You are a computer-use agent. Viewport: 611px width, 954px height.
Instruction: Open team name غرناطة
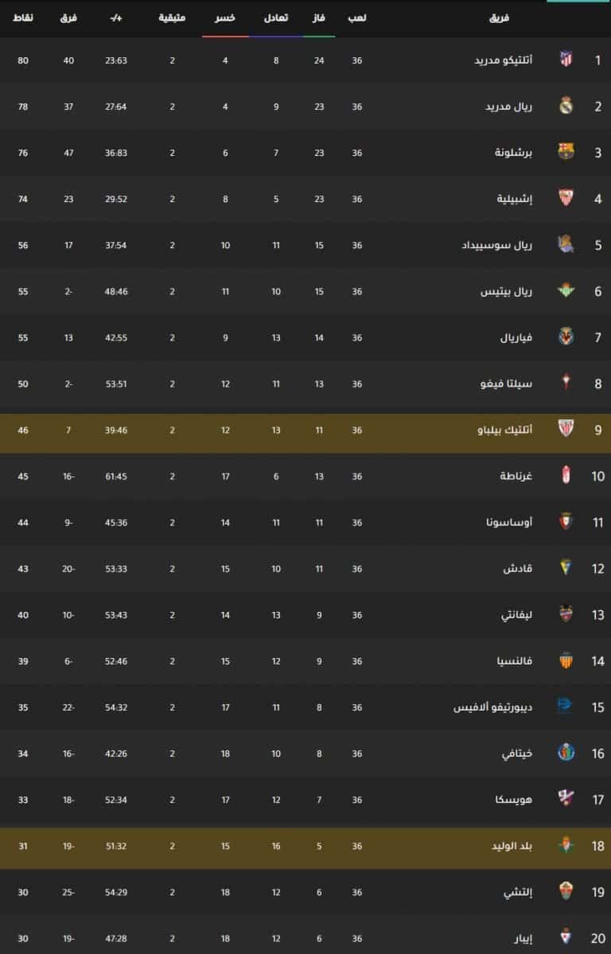(x=516, y=477)
